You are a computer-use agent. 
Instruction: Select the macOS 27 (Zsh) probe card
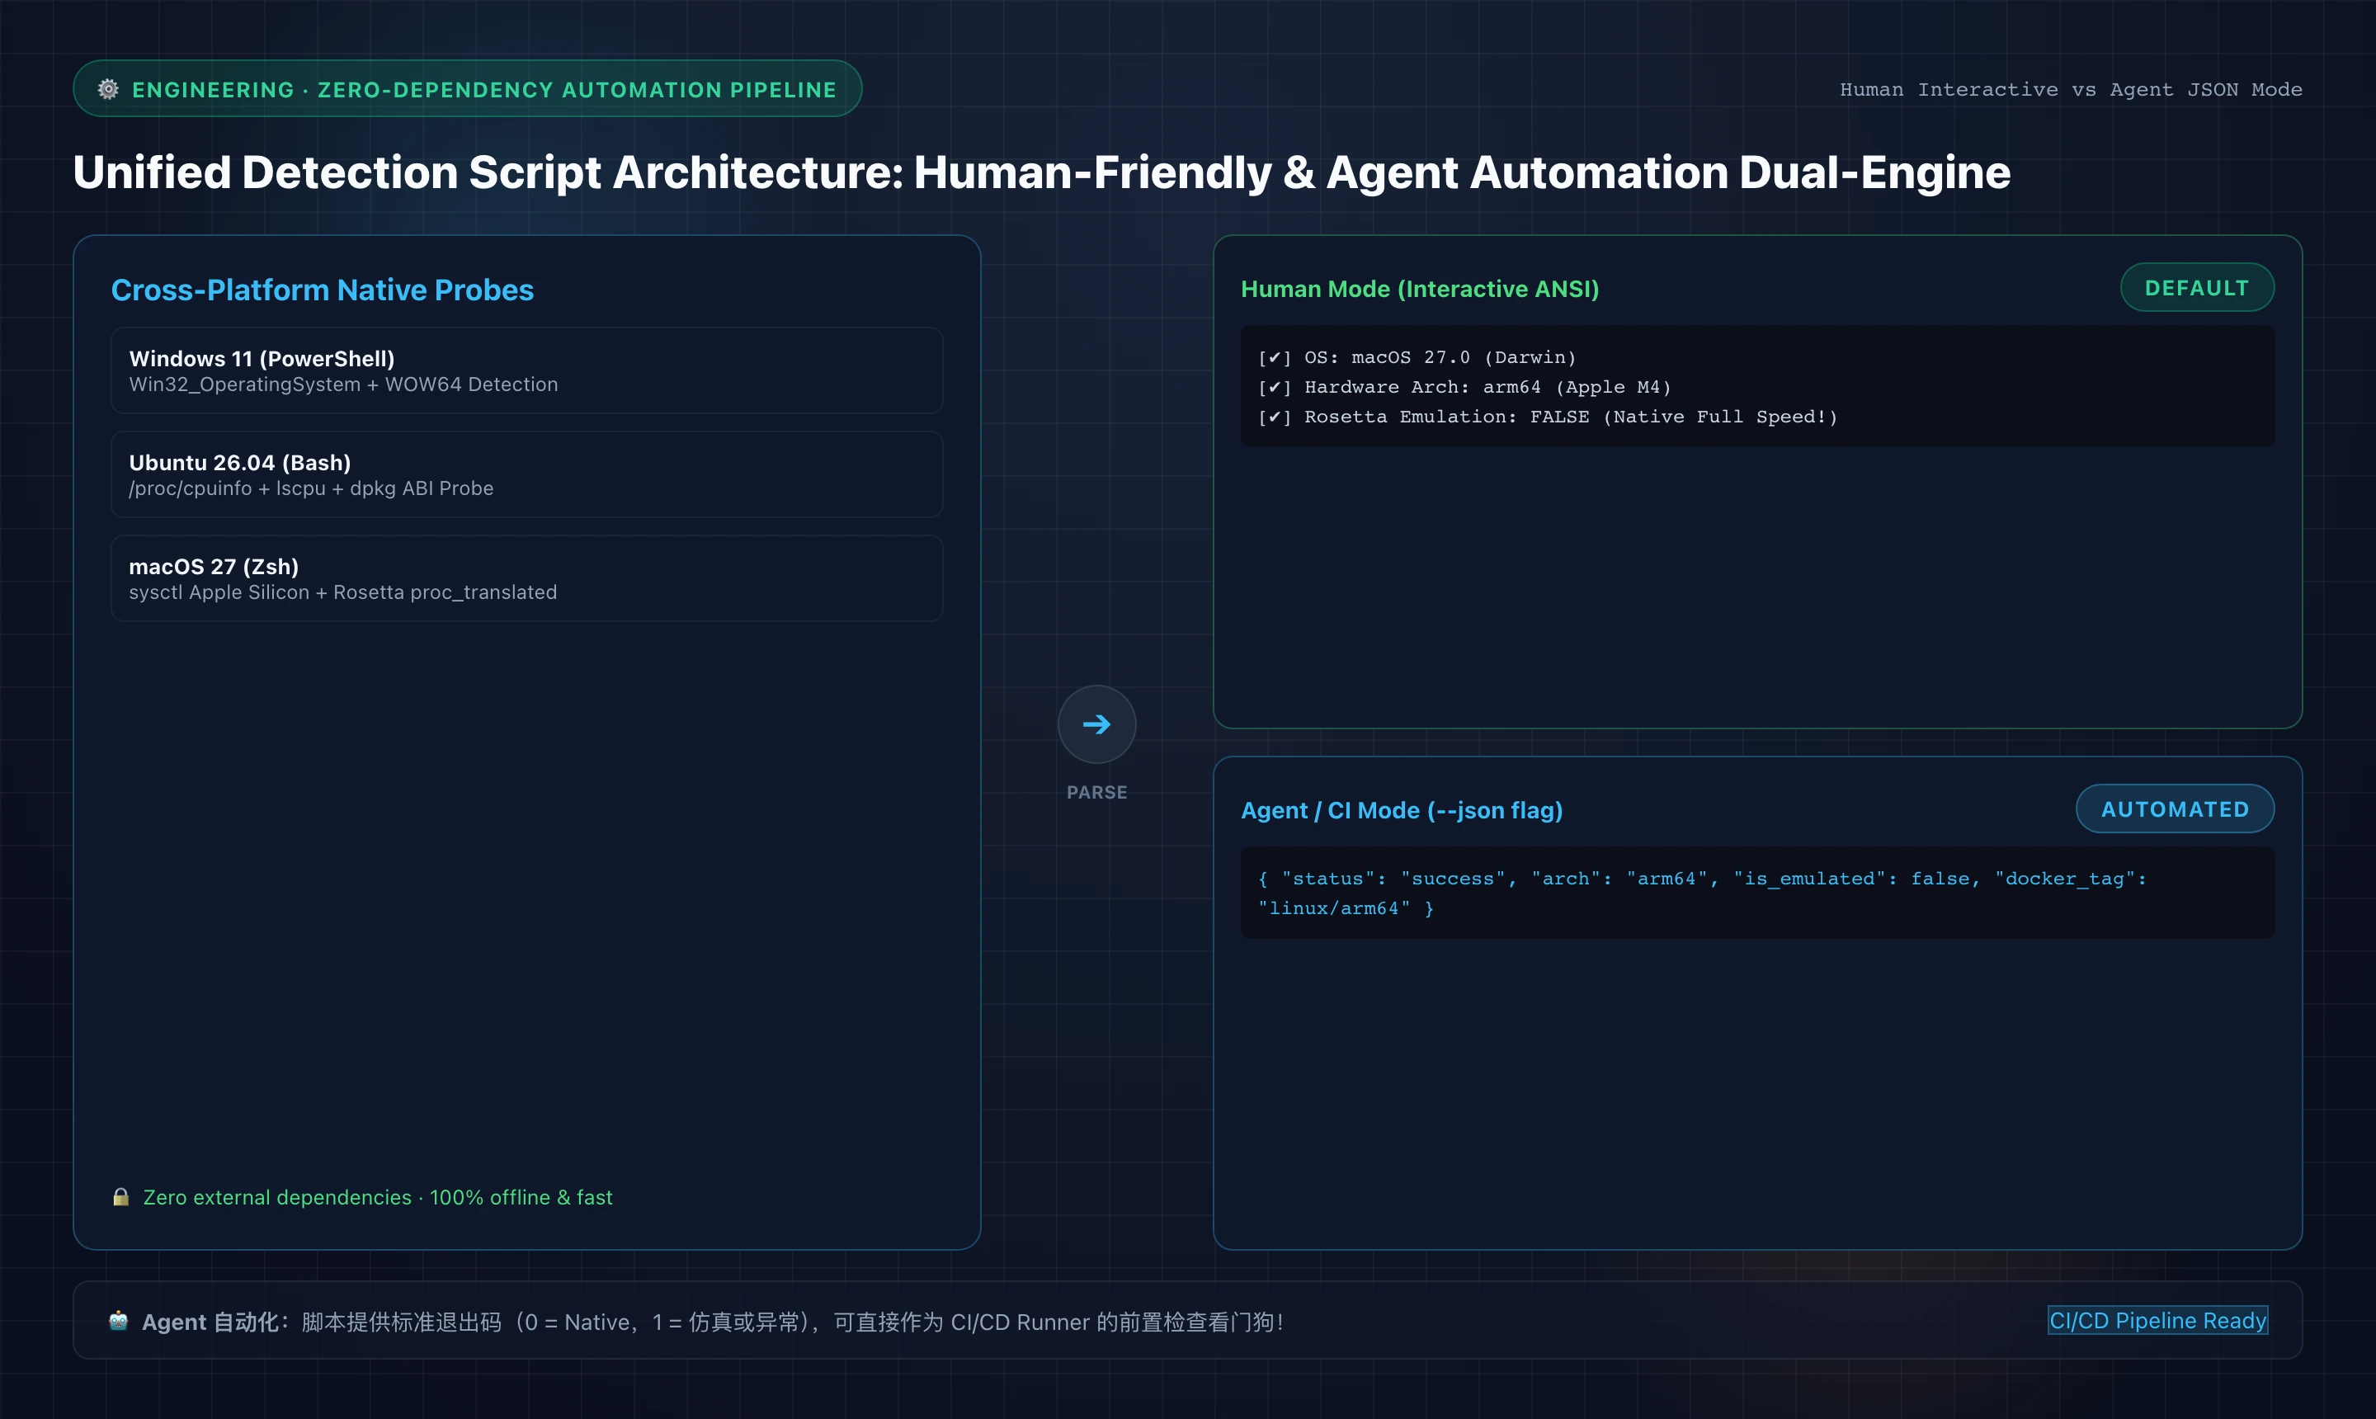pyautogui.click(x=527, y=578)
